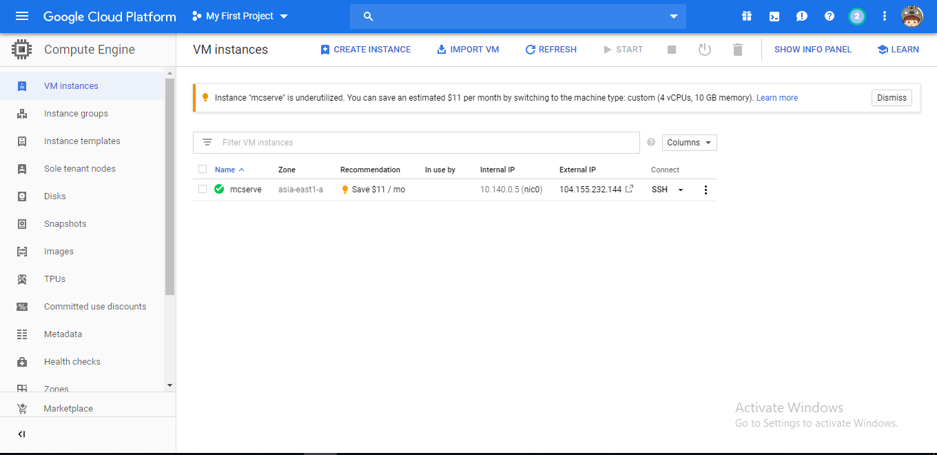Open the Columns dropdown
This screenshot has width=937, height=455.
point(689,143)
